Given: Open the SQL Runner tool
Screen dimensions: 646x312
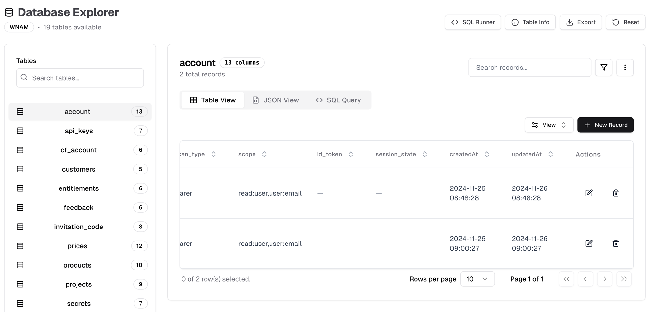Looking at the screenshot, I should (x=473, y=22).
